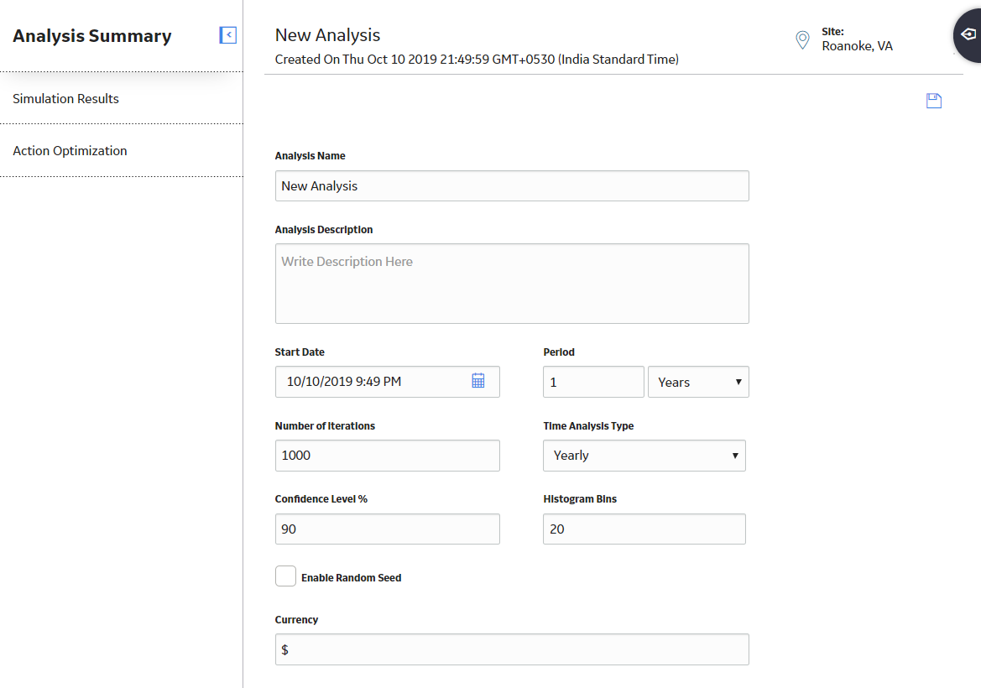Click the Number of Iterations field

387,456
